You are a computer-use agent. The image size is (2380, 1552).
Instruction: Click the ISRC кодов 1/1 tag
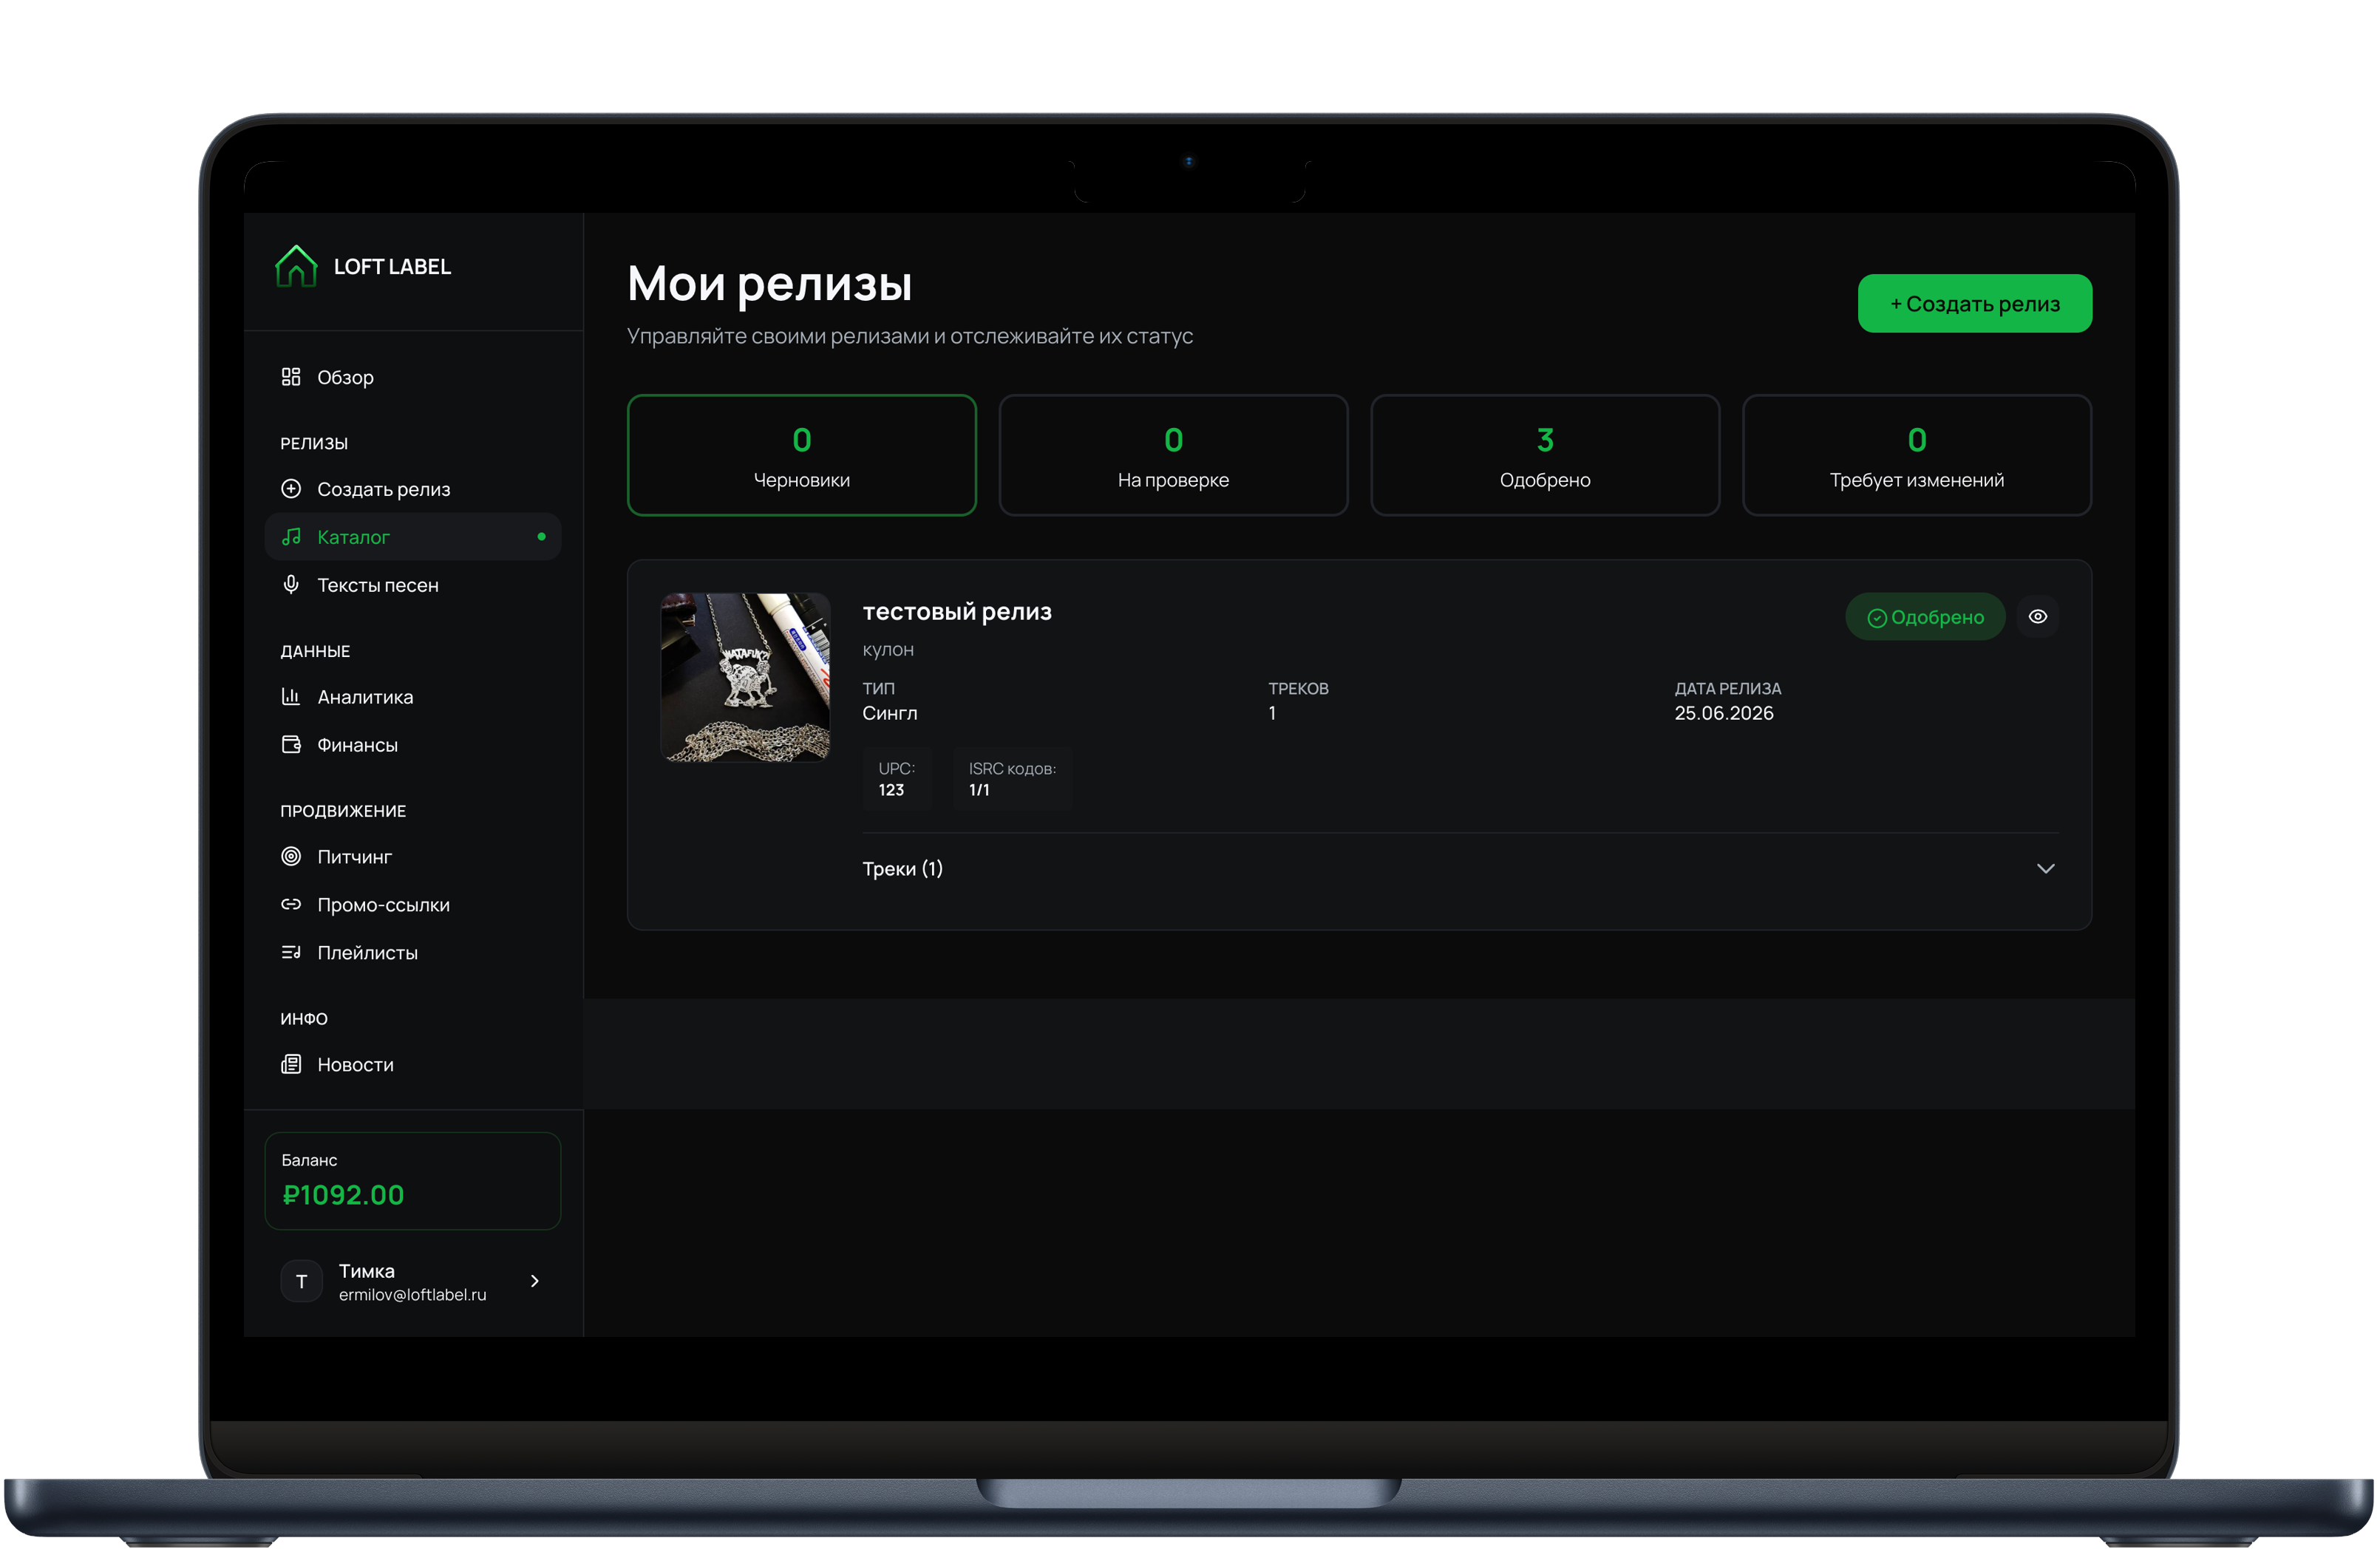(1012, 779)
